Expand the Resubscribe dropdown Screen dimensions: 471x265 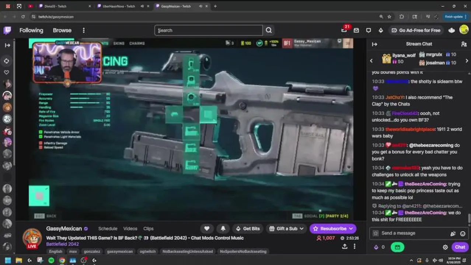(333, 229)
